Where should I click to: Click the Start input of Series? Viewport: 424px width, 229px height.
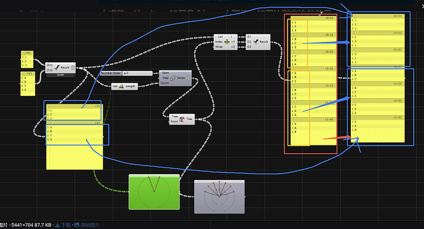click(165, 73)
